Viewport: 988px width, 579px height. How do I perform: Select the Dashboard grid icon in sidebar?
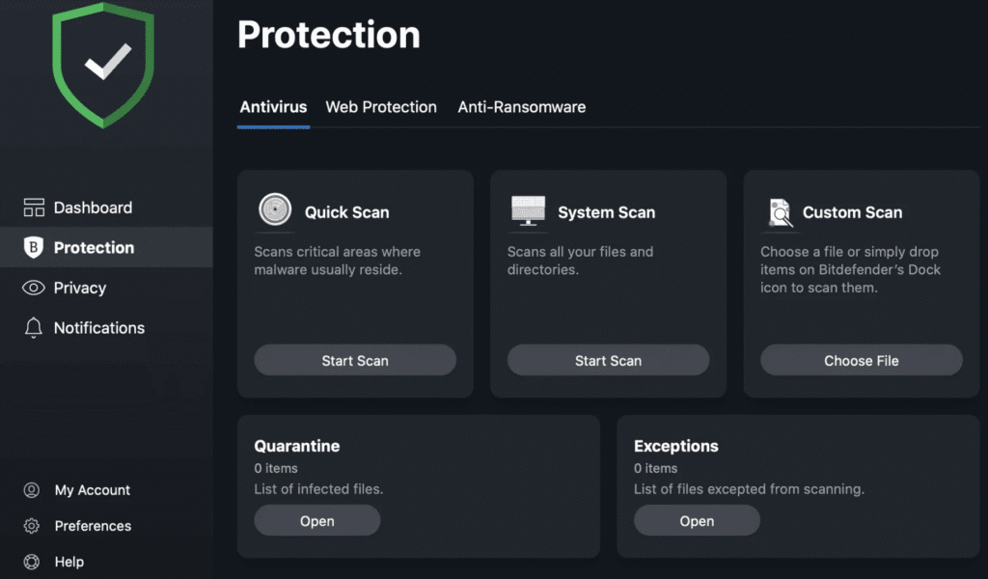(x=33, y=207)
